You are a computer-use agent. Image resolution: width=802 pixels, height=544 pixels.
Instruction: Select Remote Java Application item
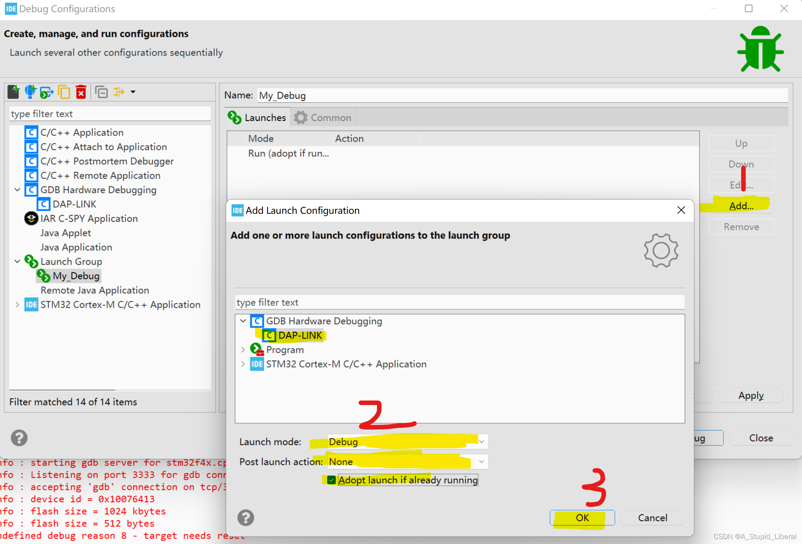coord(95,290)
